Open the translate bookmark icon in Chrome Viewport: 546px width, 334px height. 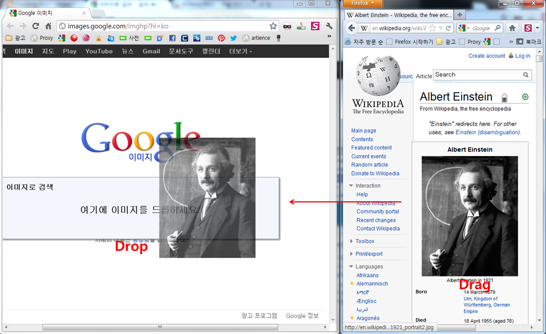pyautogui.click(x=111, y=38)
